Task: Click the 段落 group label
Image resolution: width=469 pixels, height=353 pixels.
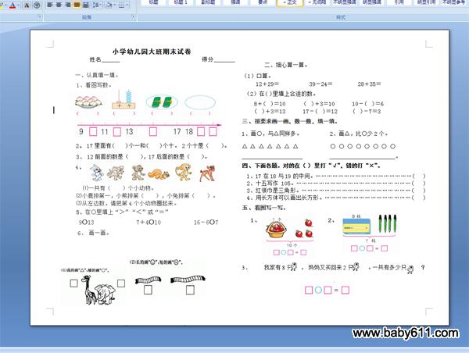Action: [x=87, y=17]
